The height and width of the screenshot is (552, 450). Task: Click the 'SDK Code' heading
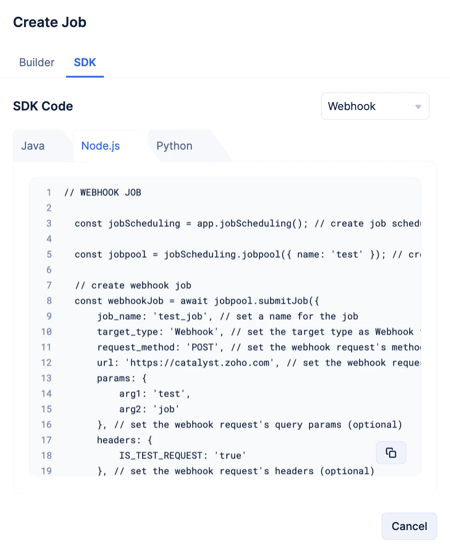tap(43, 106)
